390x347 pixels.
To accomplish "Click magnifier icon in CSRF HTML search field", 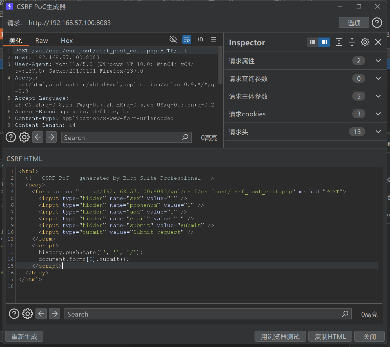I will tap(345, 314).
